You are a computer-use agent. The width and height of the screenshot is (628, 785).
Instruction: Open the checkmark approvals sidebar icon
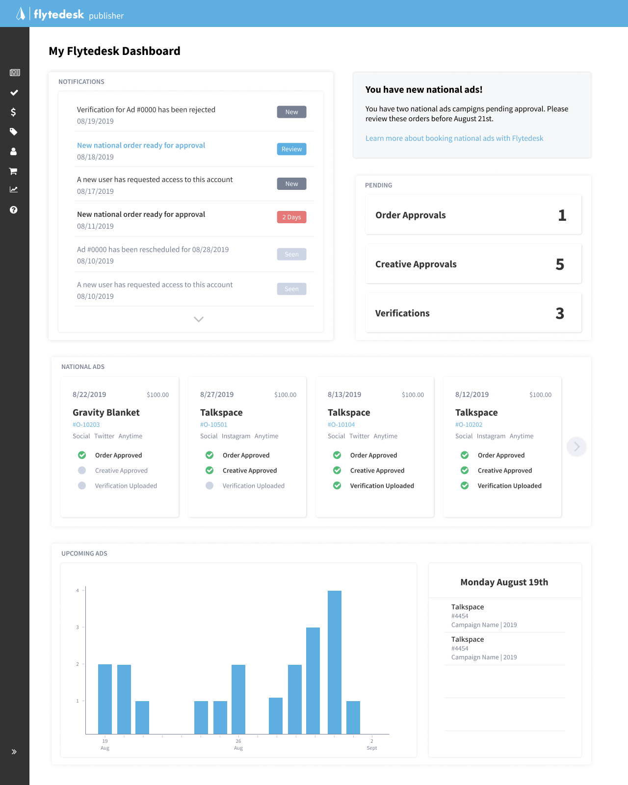[x=14, y=92]
